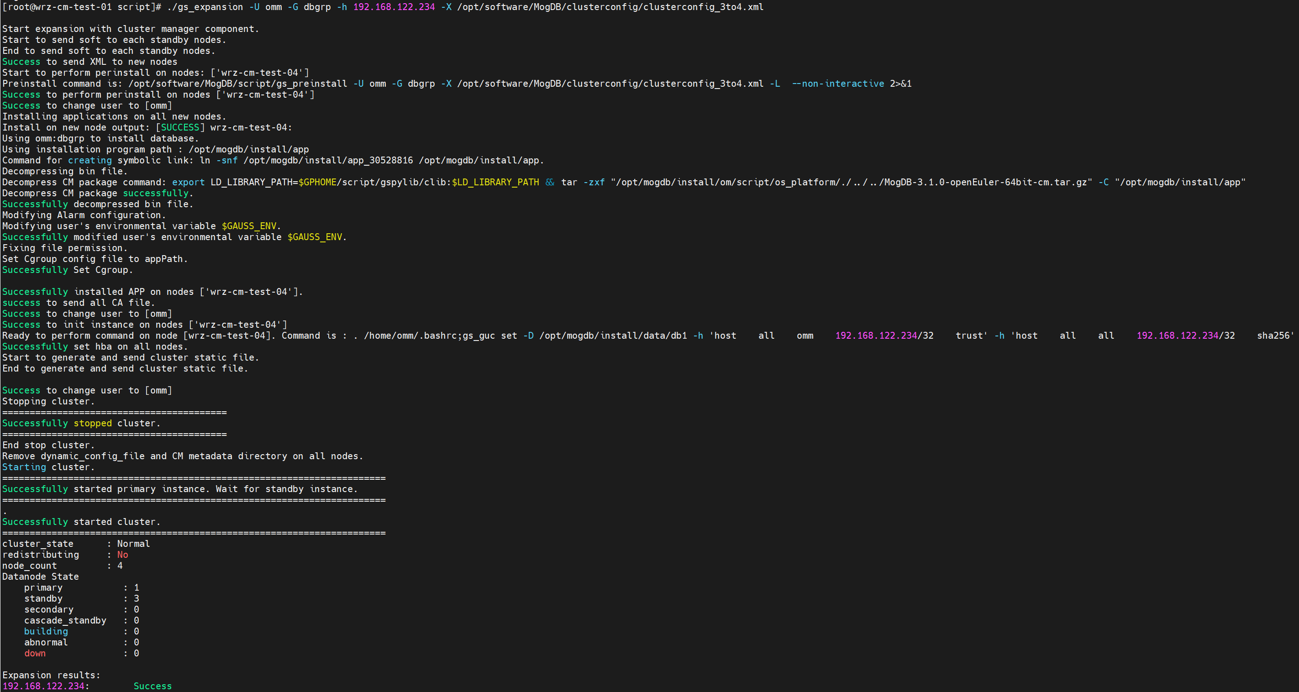The width and height of the screenshot is (1299, 692).
Task: Click the yellow 'stopped' word
Action: point(92,423)
